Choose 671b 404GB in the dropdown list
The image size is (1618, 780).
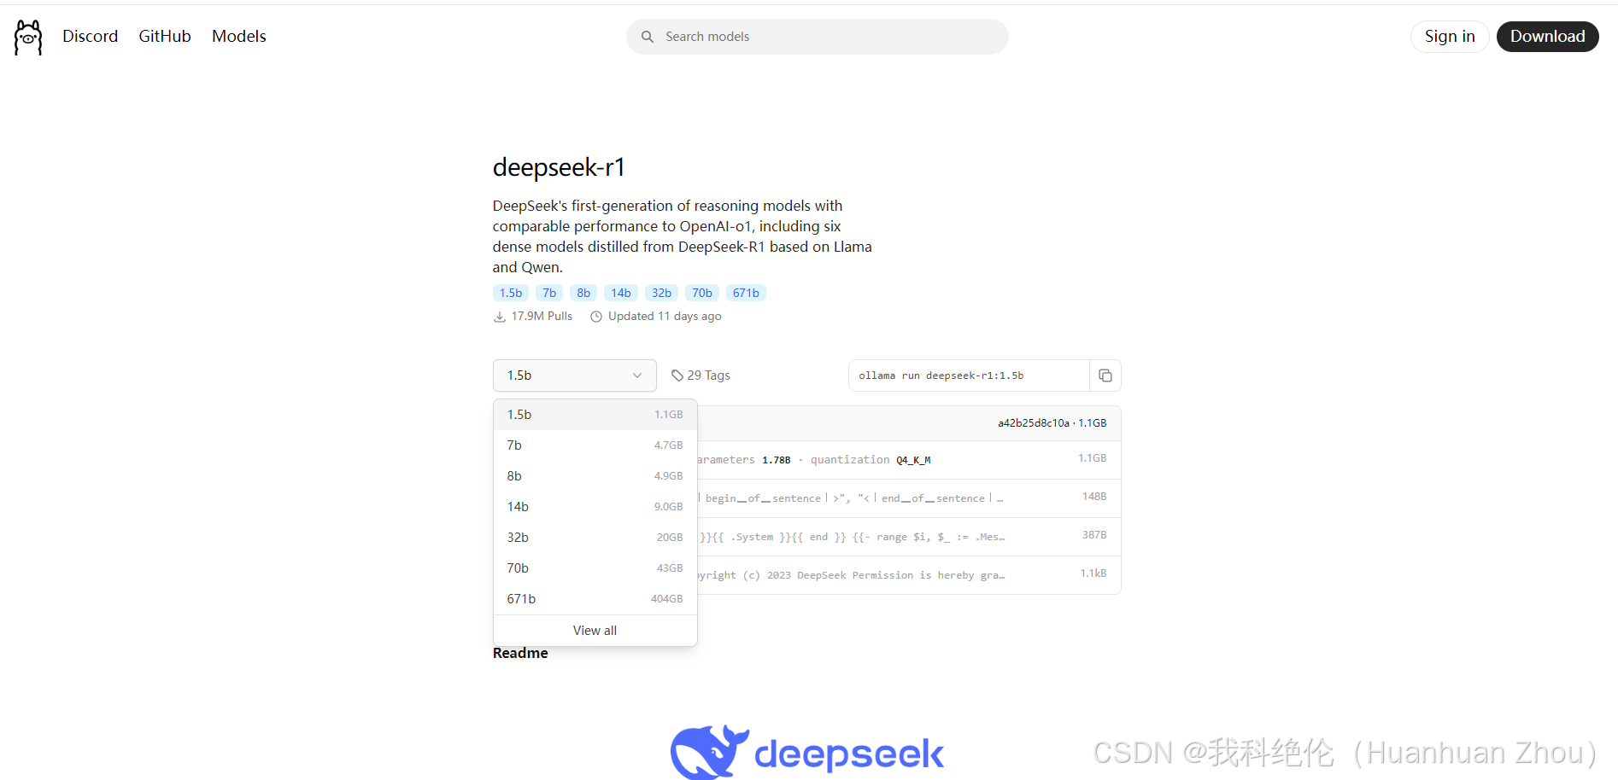pyautogui.click(x=595, y=599)
